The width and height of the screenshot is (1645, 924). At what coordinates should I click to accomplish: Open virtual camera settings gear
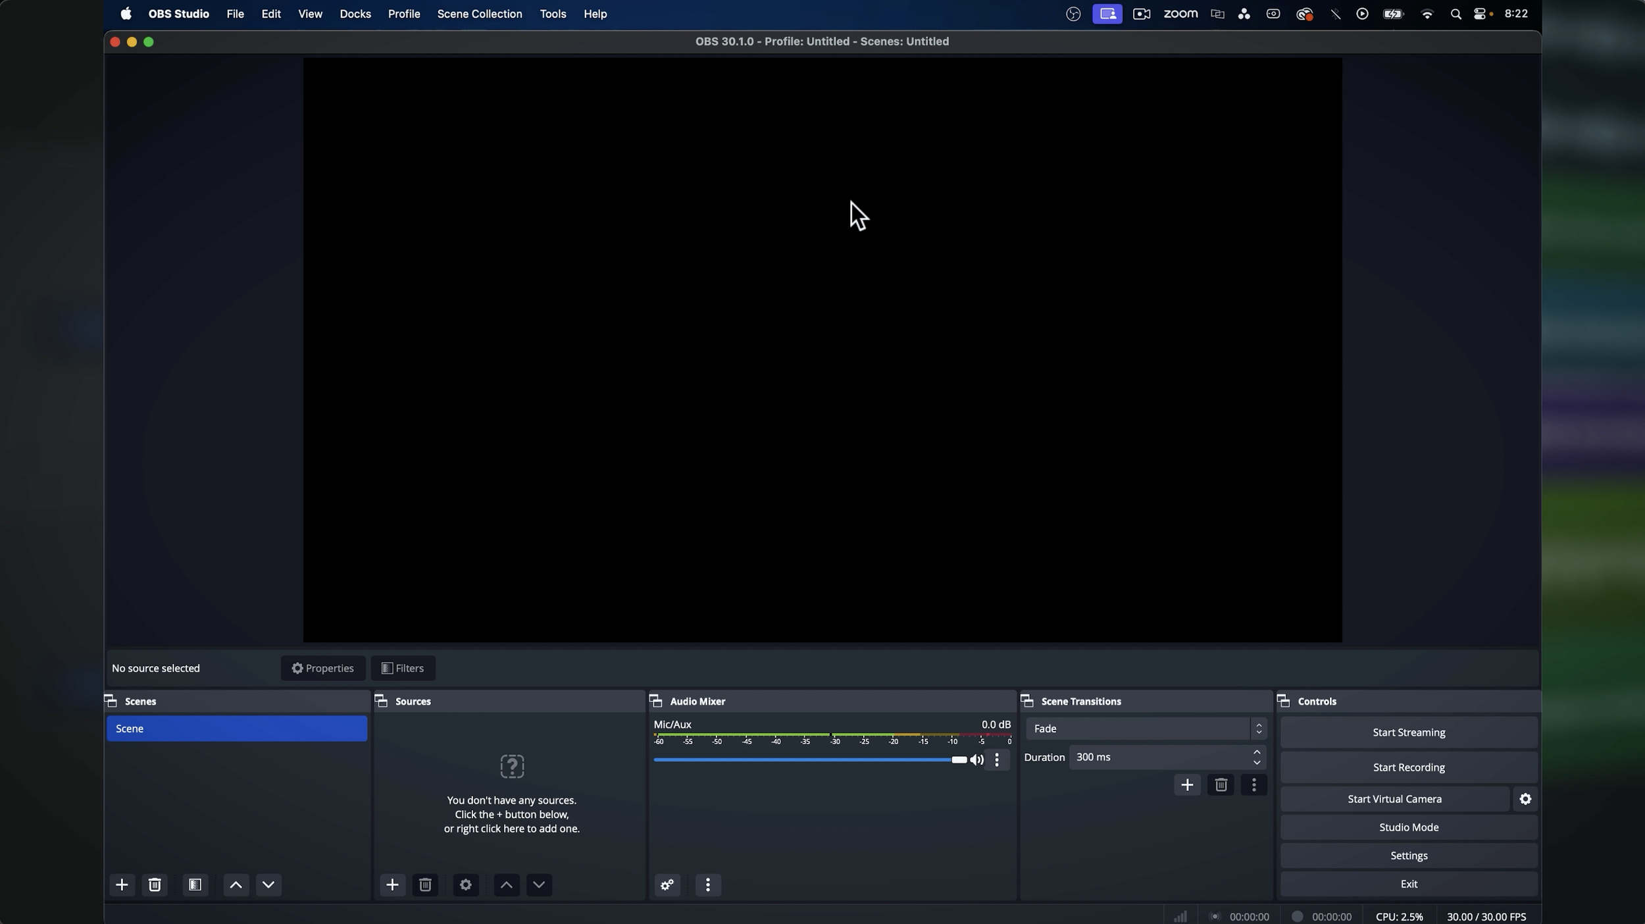coord(1525,799)
